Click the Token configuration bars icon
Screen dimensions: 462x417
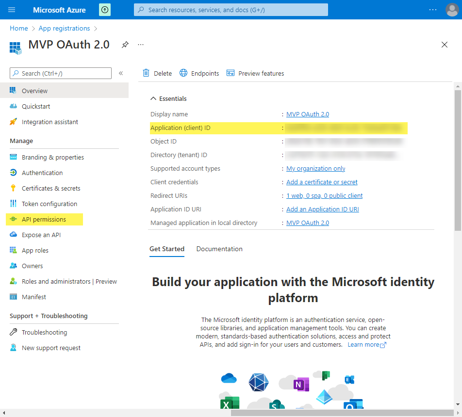point(13,203)
